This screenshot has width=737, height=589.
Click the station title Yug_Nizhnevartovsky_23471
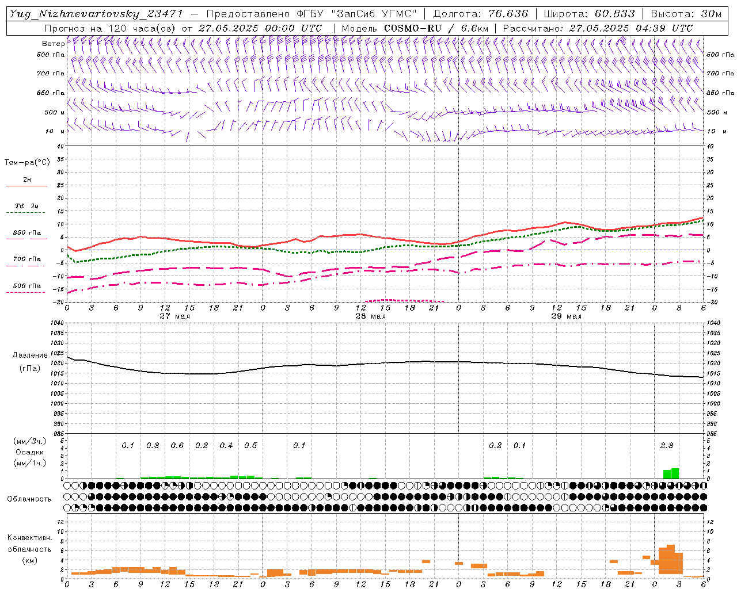click(x=96, y=14)
